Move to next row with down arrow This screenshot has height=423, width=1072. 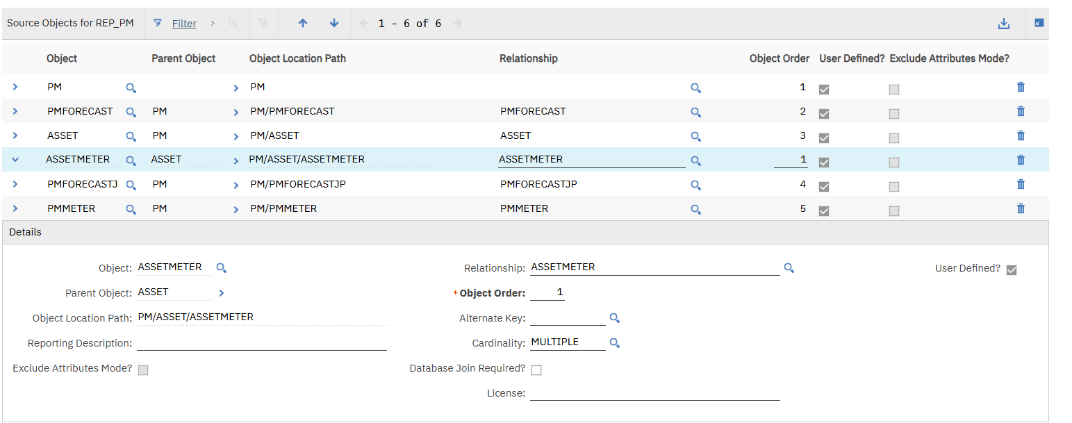334,23
